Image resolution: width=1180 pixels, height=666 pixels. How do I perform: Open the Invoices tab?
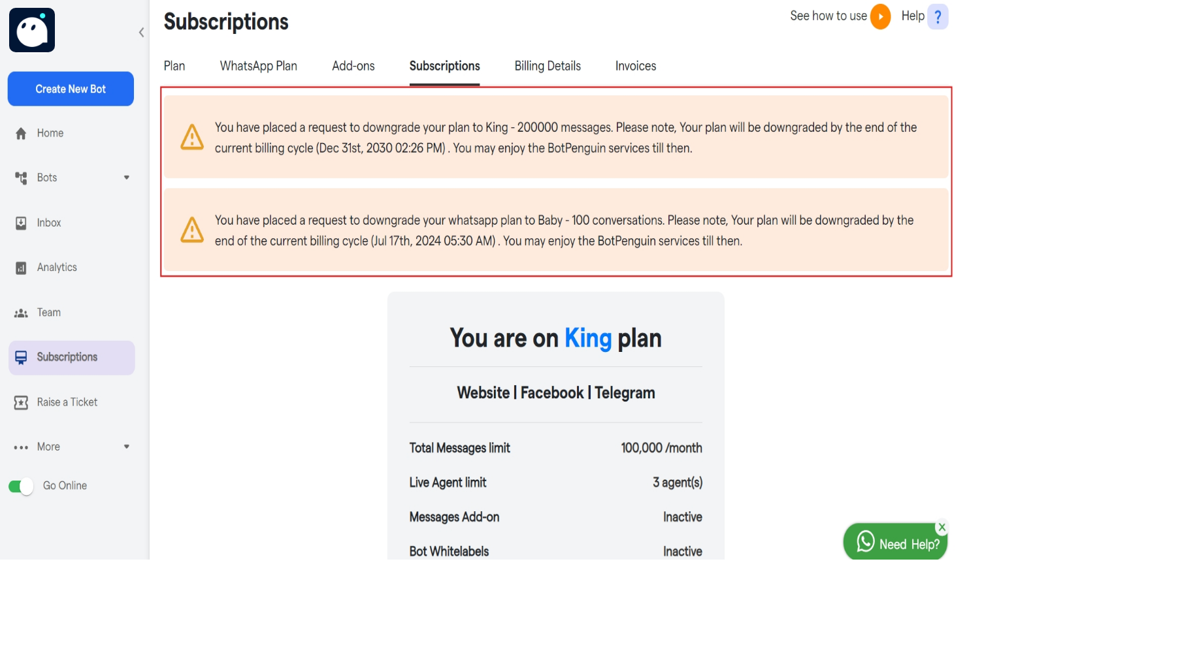point(634,65)
